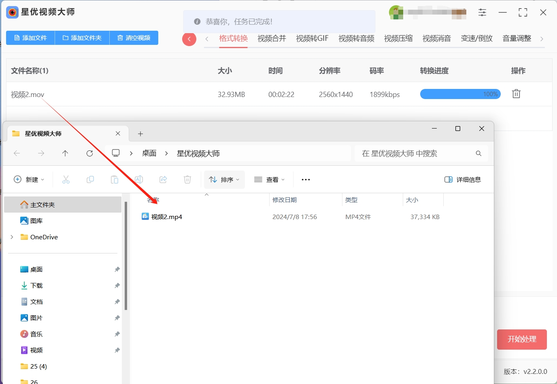Viewport: 557px width, 384px height.
Task: Unpin 桌面 using its pin icon
Action: click(x=117, y=270)
